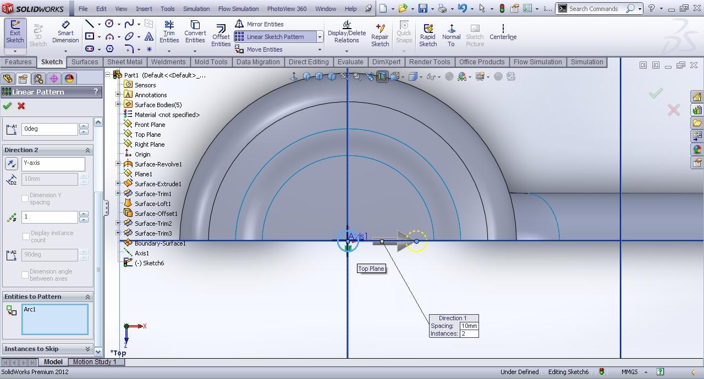Accept the Linear Pattern with green checkmark
Image resolution: width=704 pixels, height=379 pixels.
(7, 106)
